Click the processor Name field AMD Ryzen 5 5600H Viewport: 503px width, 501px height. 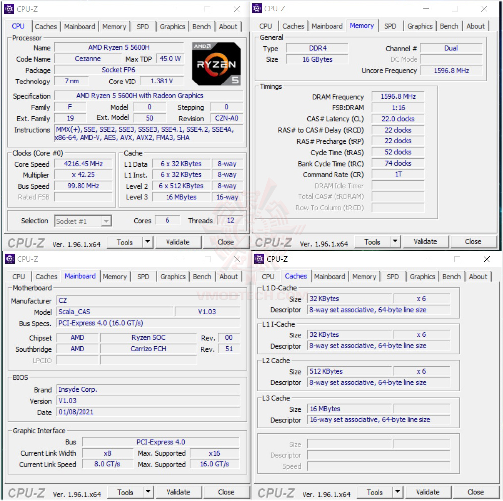(x=119, y=48)
